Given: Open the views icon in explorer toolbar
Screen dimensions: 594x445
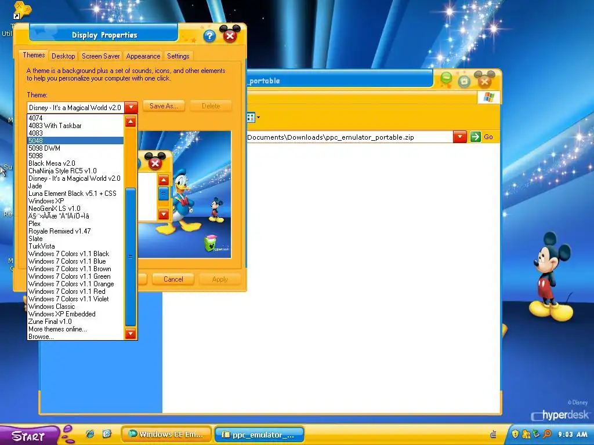Looking at the screenshot, I should 251,118.
